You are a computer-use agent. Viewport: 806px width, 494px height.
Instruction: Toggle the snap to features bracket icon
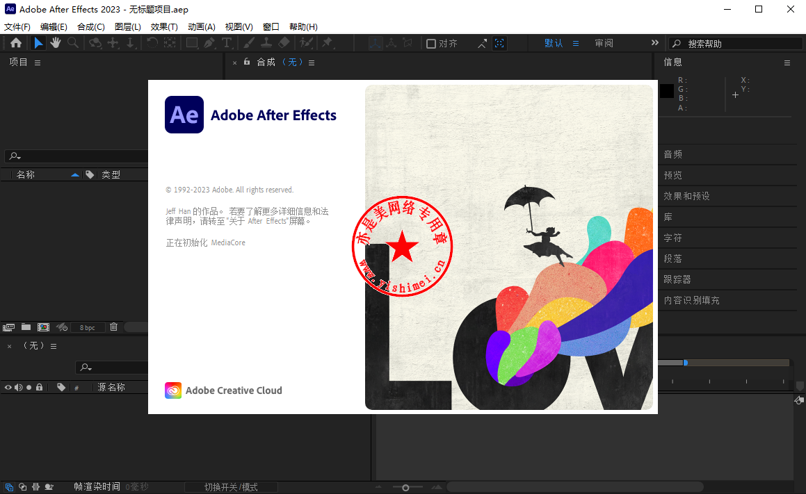click(499, 44)
